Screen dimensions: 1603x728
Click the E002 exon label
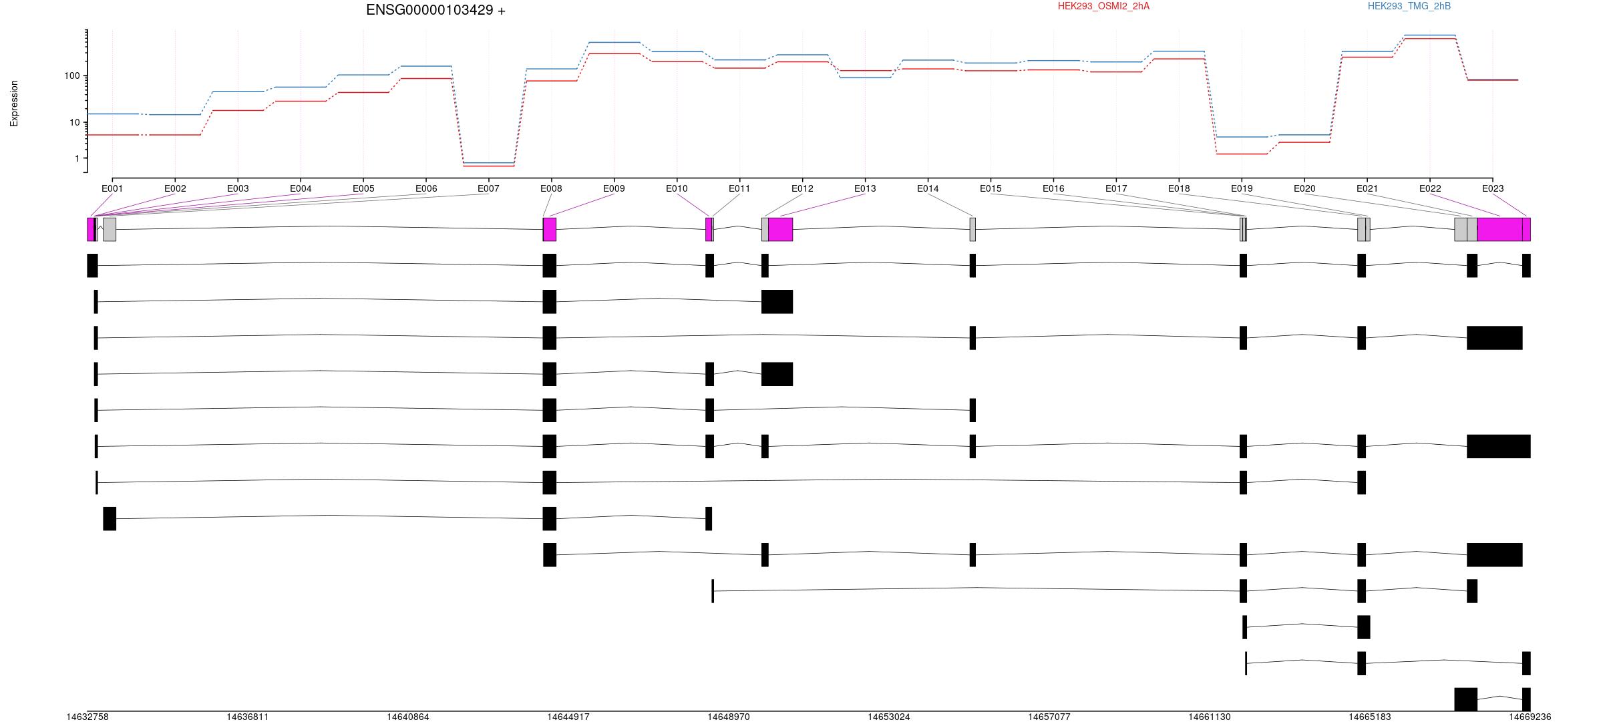tap(175, 188)
